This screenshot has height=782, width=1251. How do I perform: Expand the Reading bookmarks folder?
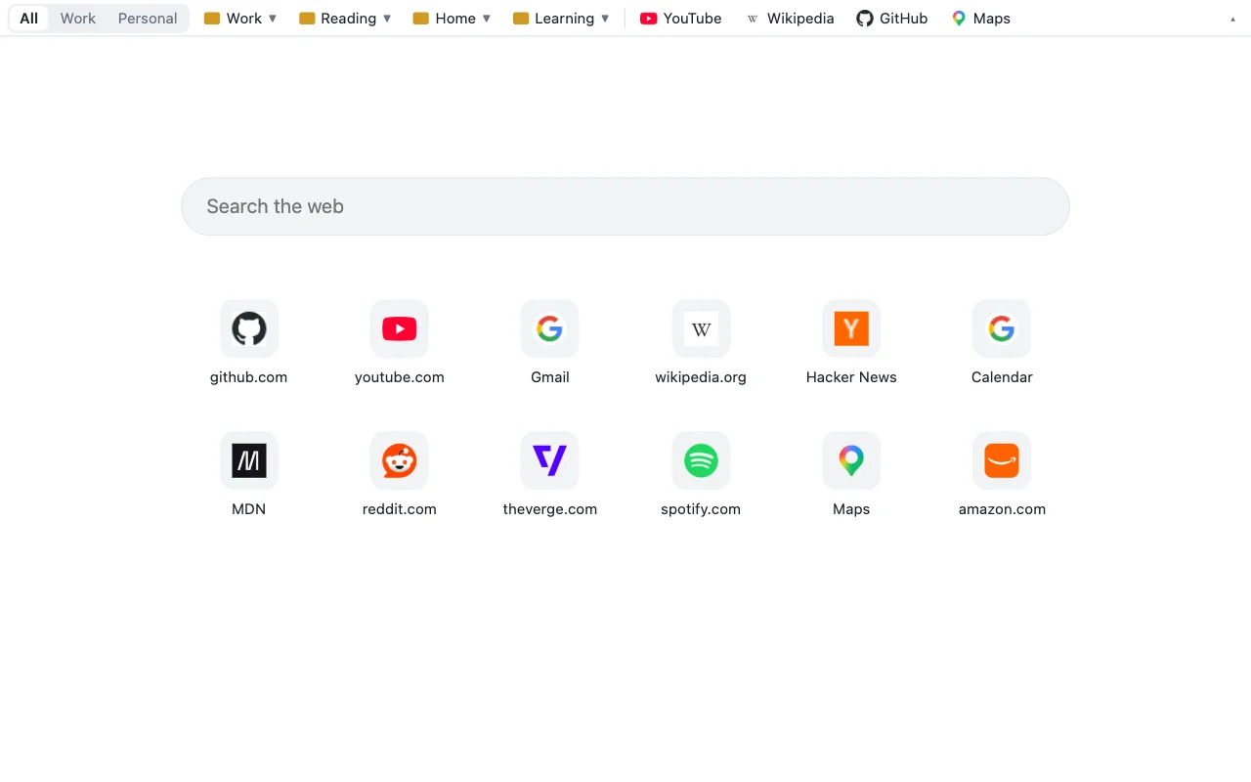345,19
